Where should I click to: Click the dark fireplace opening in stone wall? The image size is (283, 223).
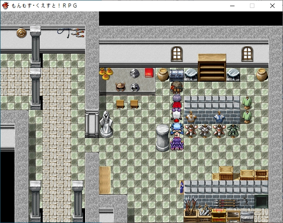(x=261, y=201)
